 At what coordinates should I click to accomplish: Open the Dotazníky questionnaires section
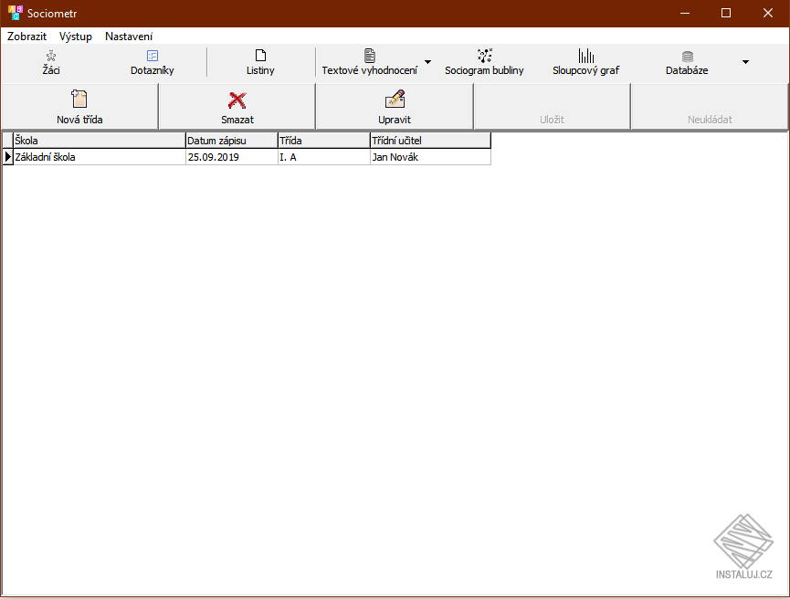[x=153, y=62]
